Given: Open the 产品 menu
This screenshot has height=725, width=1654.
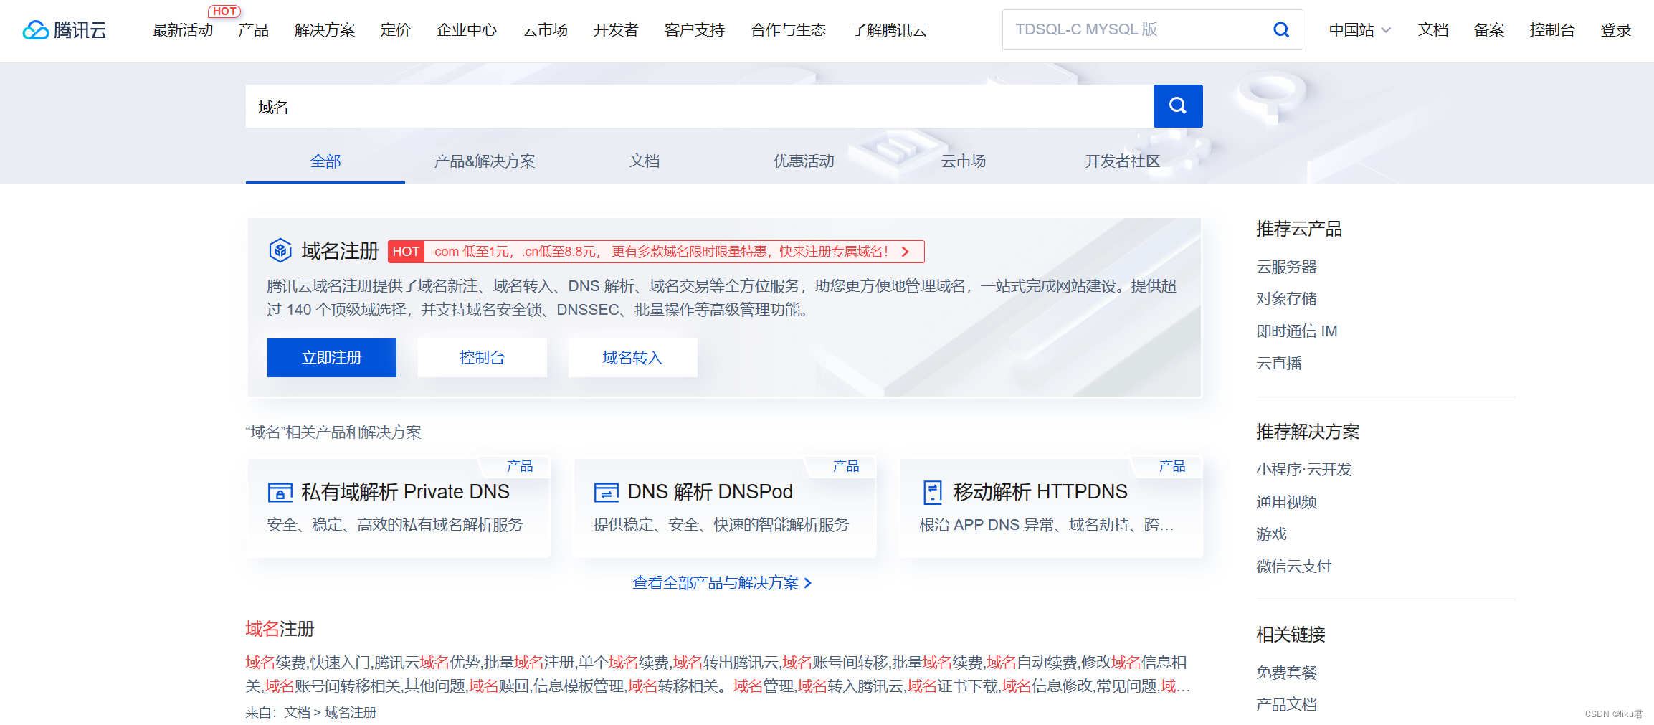Looking at the screenshot, I should [253, 30].
